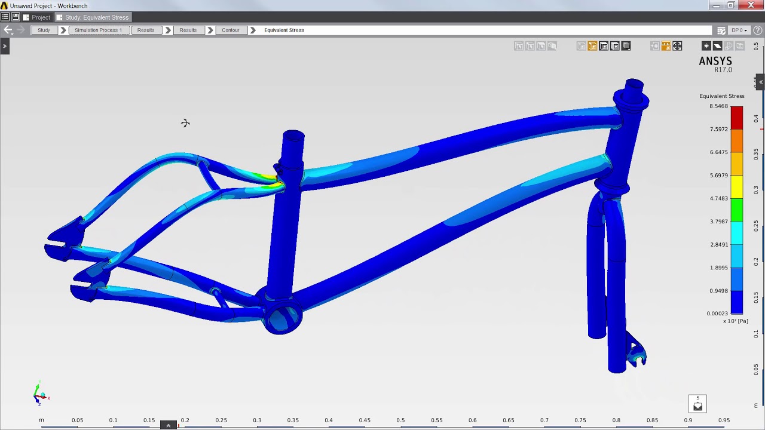Click the XYZ axis triad
The width and height of the screenshot is (765, 430).
pos(40,394)
